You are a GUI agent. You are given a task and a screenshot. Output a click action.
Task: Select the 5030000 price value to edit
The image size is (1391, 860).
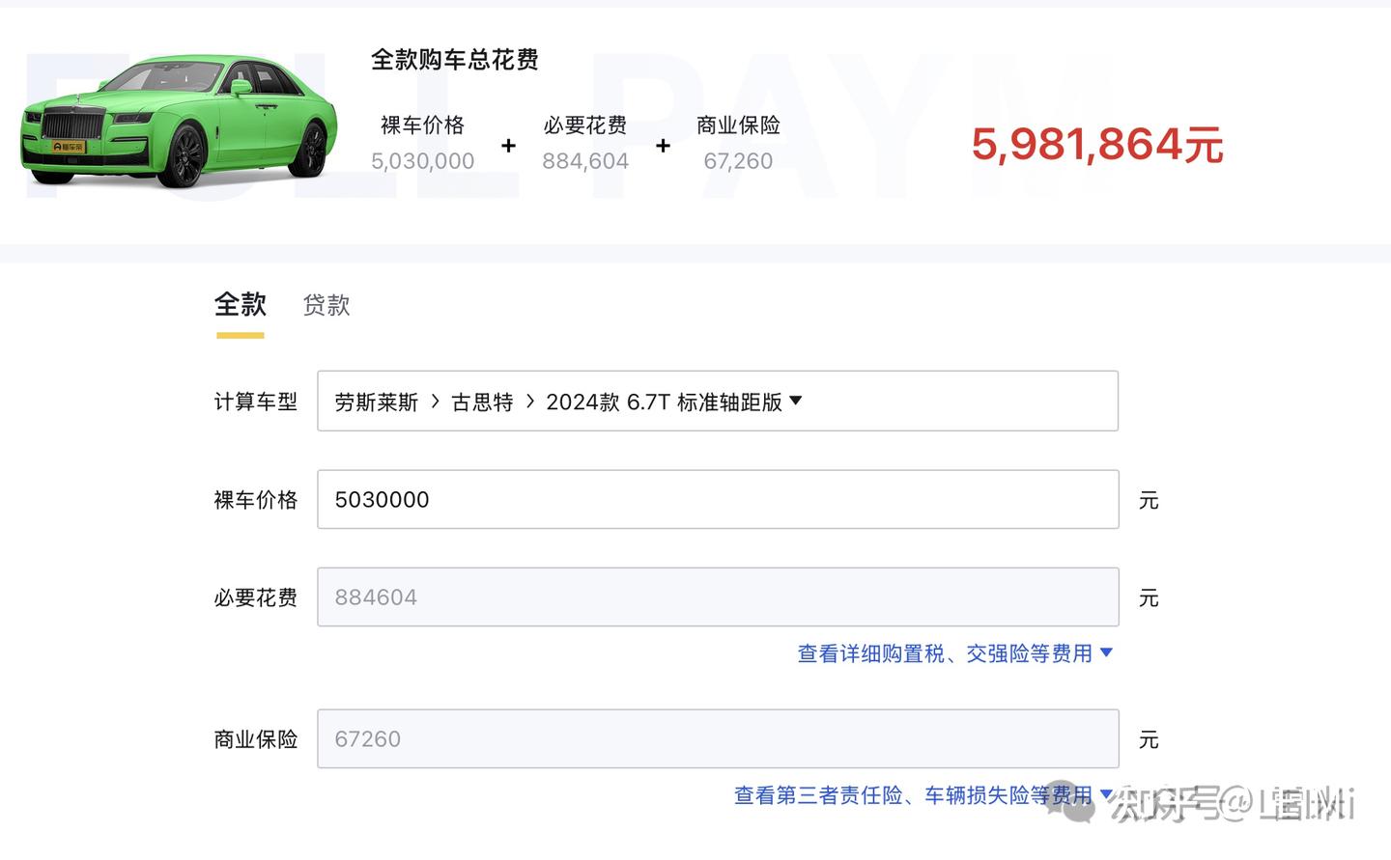[381, 499]
